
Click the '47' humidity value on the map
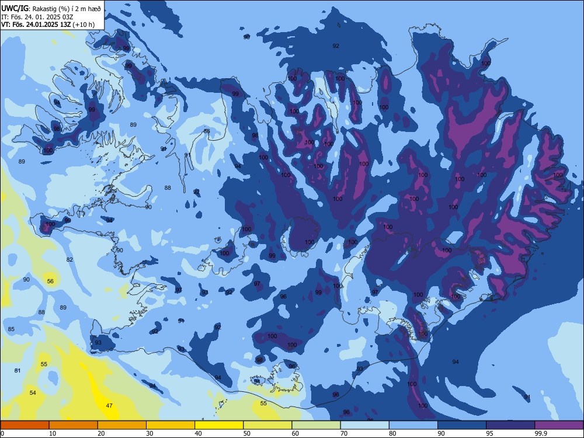click(x=109, y=406)
